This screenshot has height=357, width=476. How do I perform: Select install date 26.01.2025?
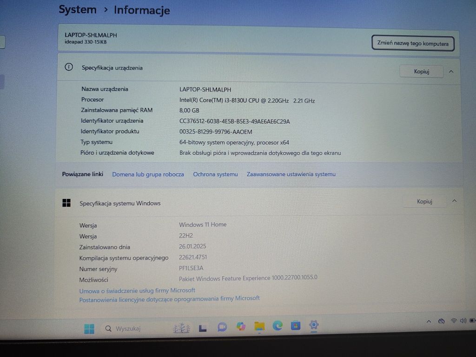pos(192,246)
